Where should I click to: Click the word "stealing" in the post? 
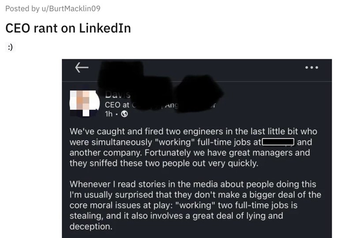[x=84, y=216]
